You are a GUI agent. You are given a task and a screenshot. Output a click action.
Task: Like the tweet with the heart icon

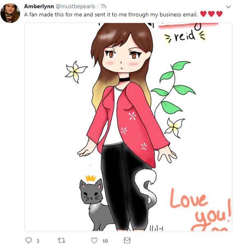tap(94, 240)
